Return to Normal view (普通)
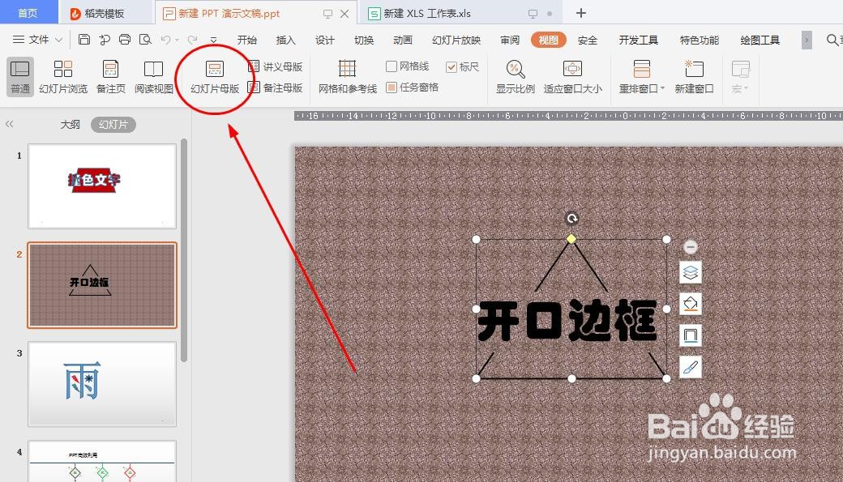The image size is (843, 482). click(19, 78)
